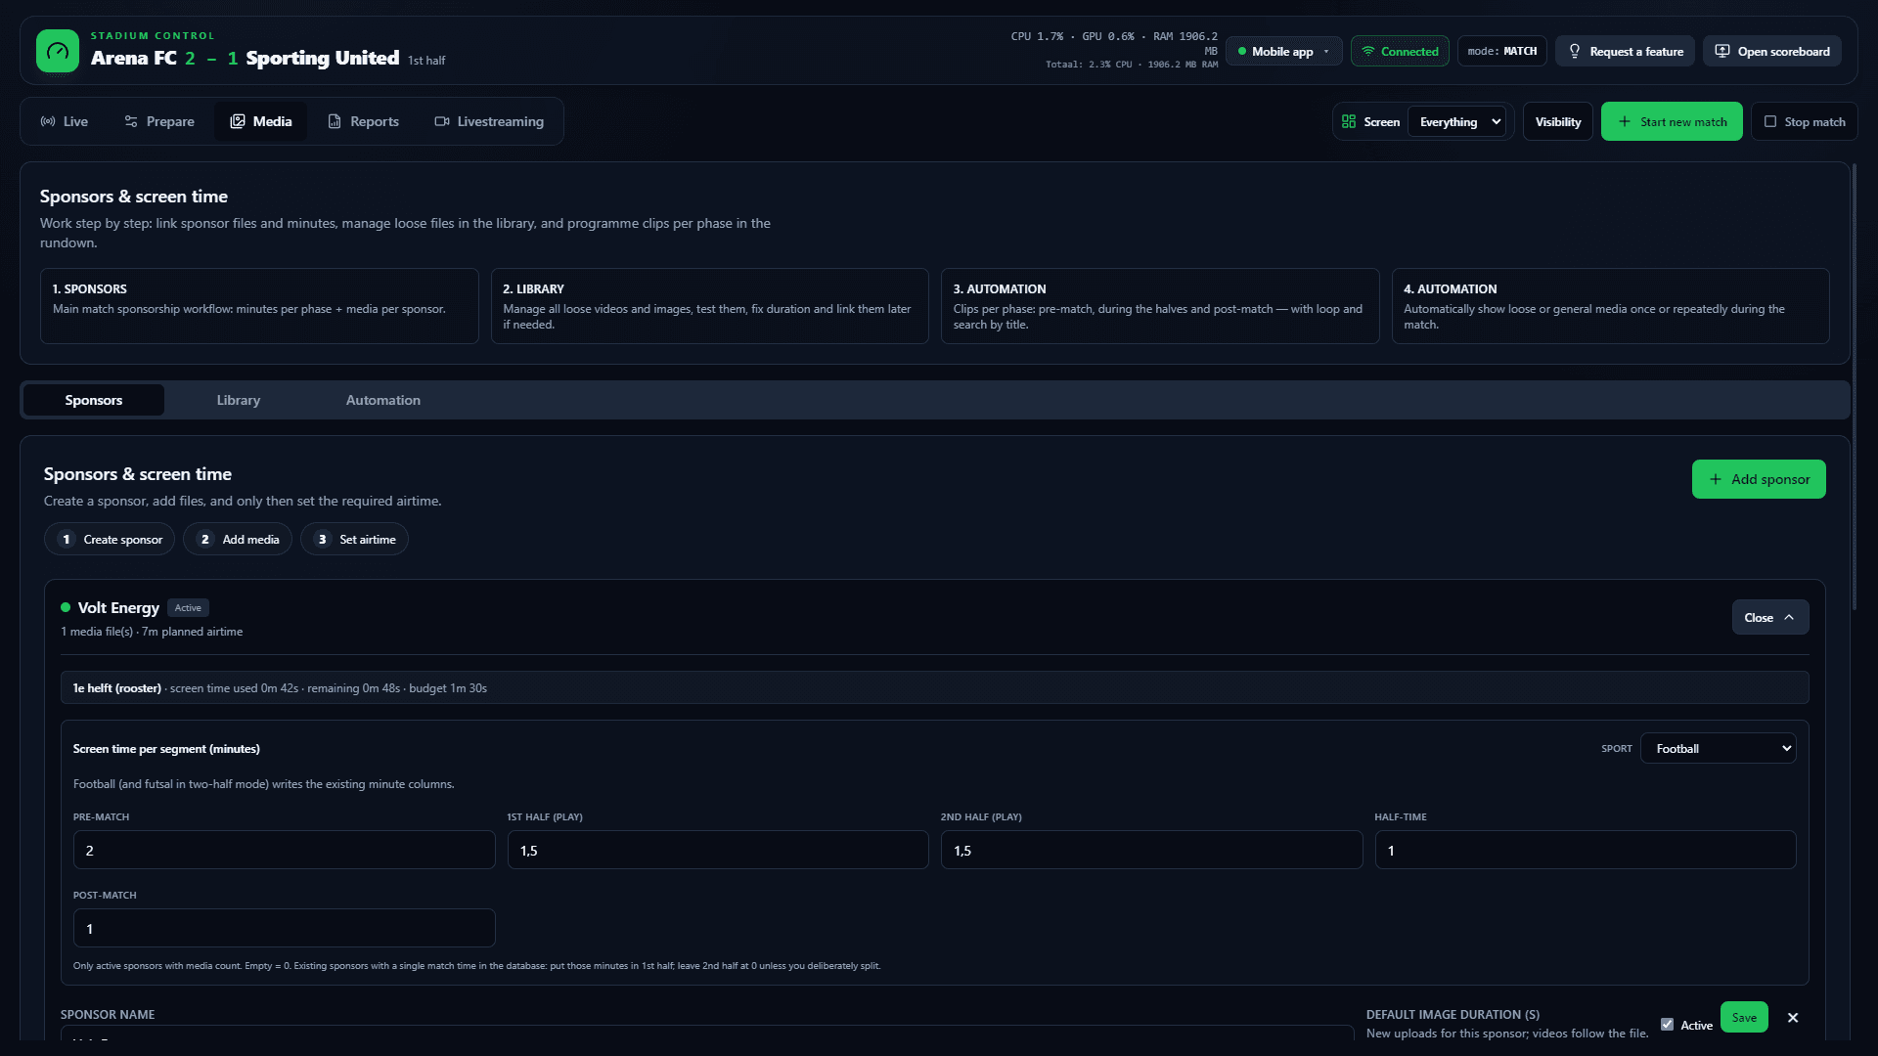Open step card 4. AUTOMATION
Screen dimensions: 1878x1056
point(1610,306)
